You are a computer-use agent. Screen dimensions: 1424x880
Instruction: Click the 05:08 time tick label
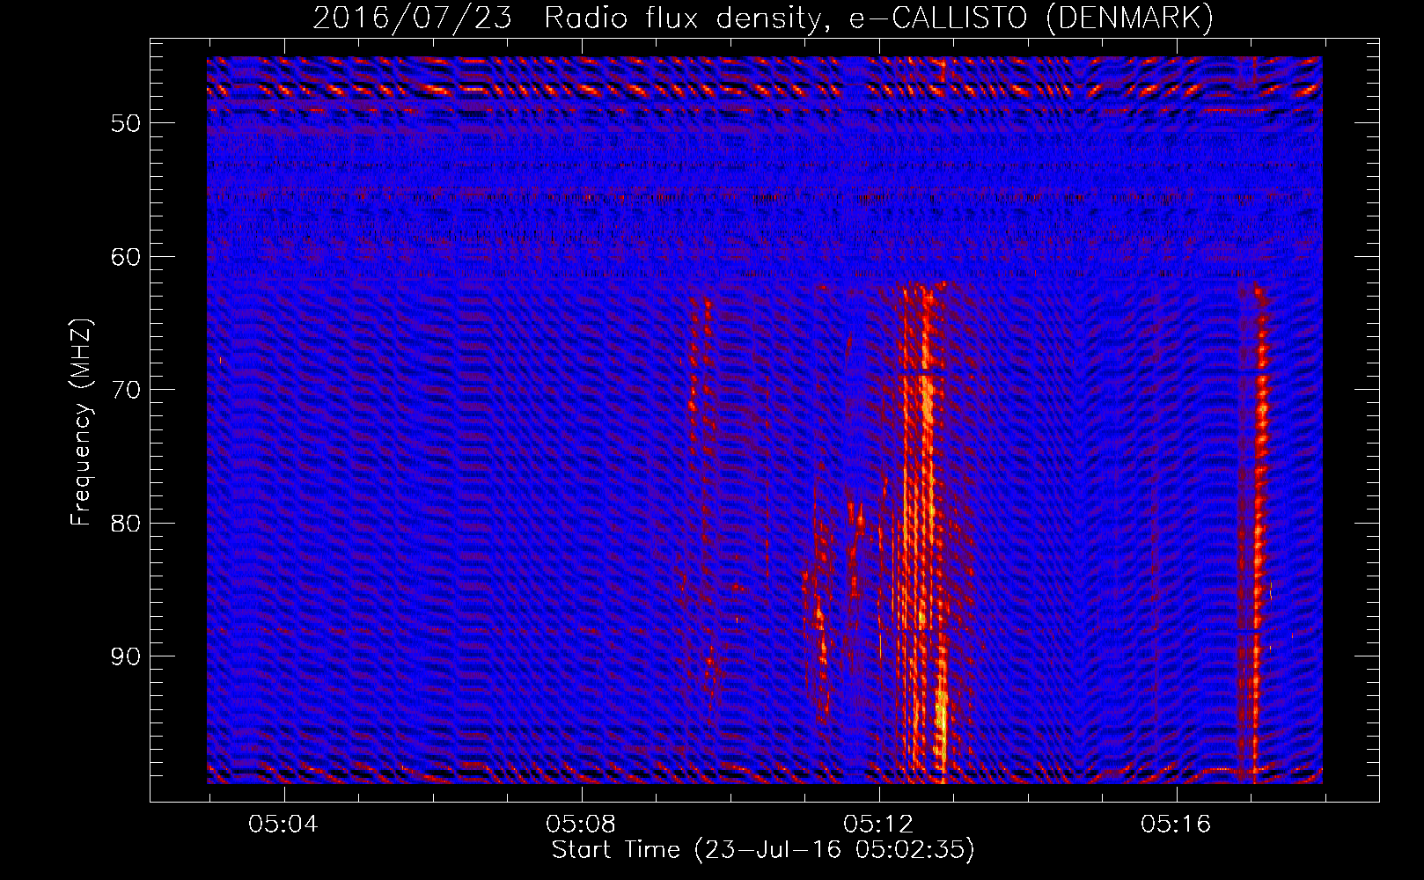pos(581,824)
